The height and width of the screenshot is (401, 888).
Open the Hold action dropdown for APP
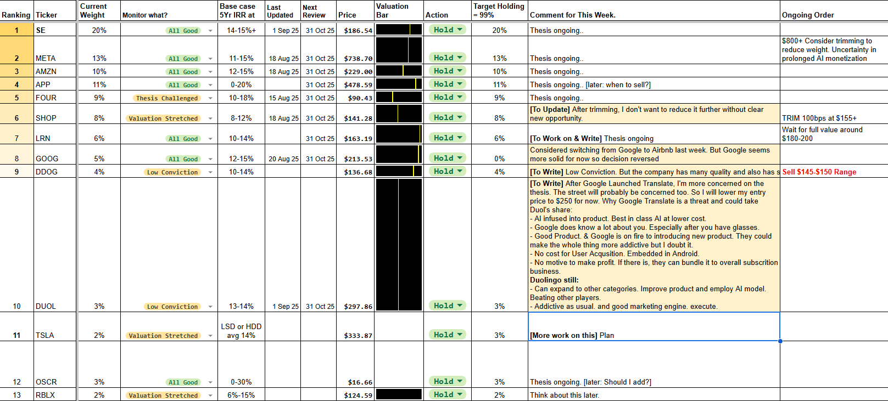click(x=448, y=84)
